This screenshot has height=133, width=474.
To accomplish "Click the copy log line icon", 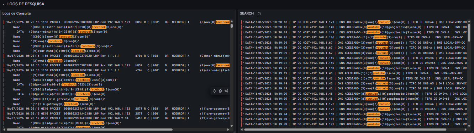I will pyautogui.click(x=221, y=91).
